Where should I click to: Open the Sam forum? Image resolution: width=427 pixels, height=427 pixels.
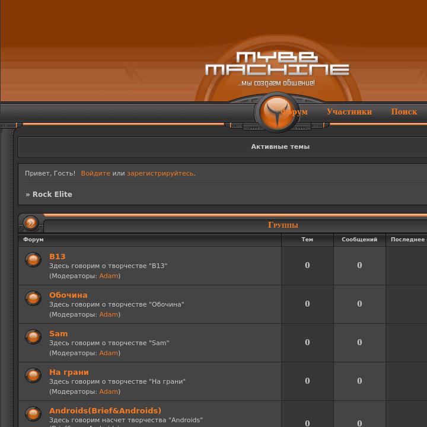pos(59,333)
